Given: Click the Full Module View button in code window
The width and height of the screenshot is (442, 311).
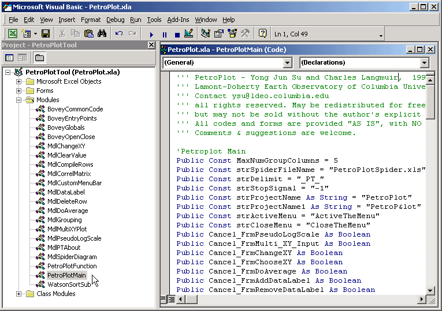Looking at the screenshot, I should coord(171,299).
